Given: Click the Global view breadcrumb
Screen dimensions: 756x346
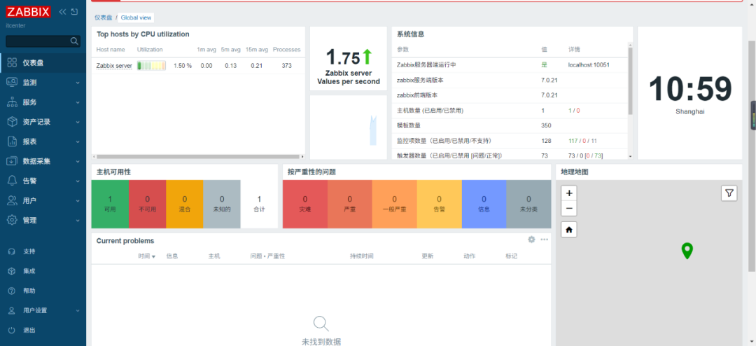Looking at the screenshot, I should (136, 18).
